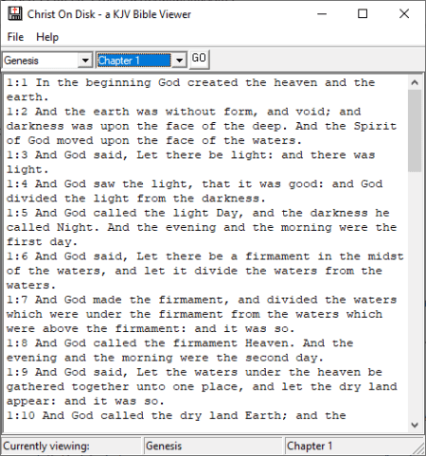Expand the Genesis book dropdown arrow
Image resolution: width=426 pixels, height=456 pixels.
click(85, 60)
